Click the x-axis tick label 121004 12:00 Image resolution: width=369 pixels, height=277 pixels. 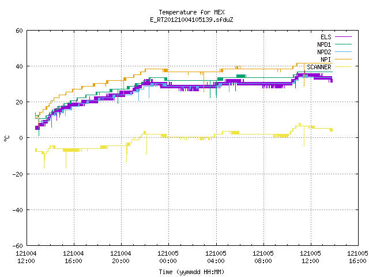(26, 257)
